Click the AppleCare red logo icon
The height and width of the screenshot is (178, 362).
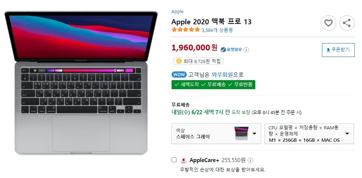pyautogui.click(x=184, y=160)
